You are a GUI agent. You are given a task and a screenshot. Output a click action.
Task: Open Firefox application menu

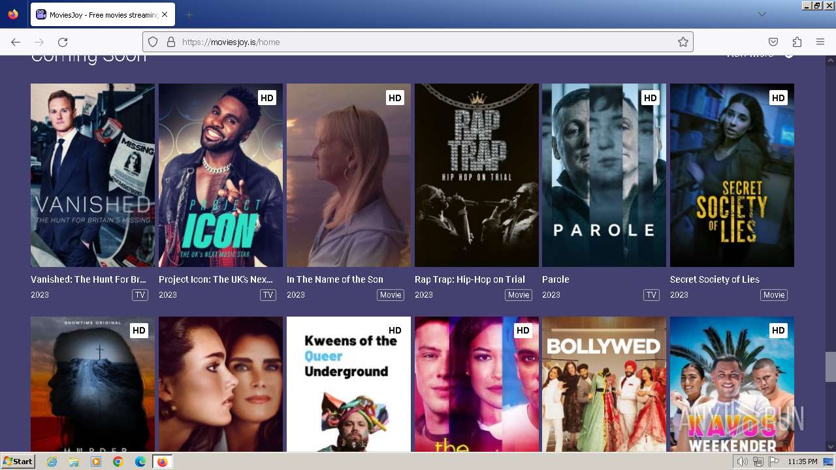(x=820, y=42)
